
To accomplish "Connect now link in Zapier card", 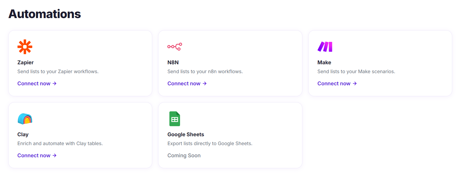I will pyautogui.click(x=37, y=84).
